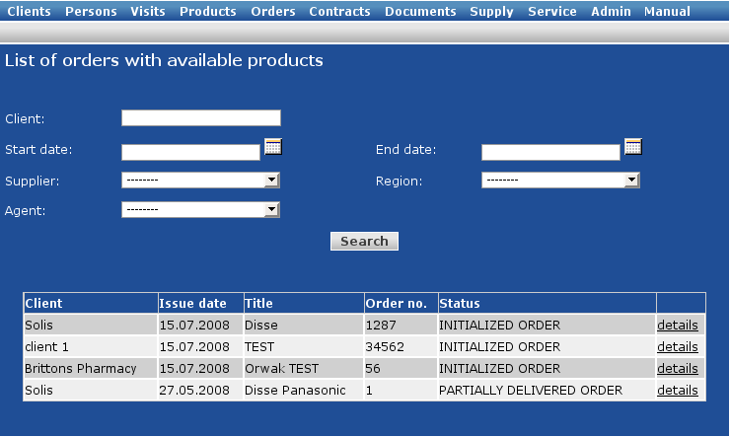
Task: Open the Visits menu
Action: click(x=148, y=11)
